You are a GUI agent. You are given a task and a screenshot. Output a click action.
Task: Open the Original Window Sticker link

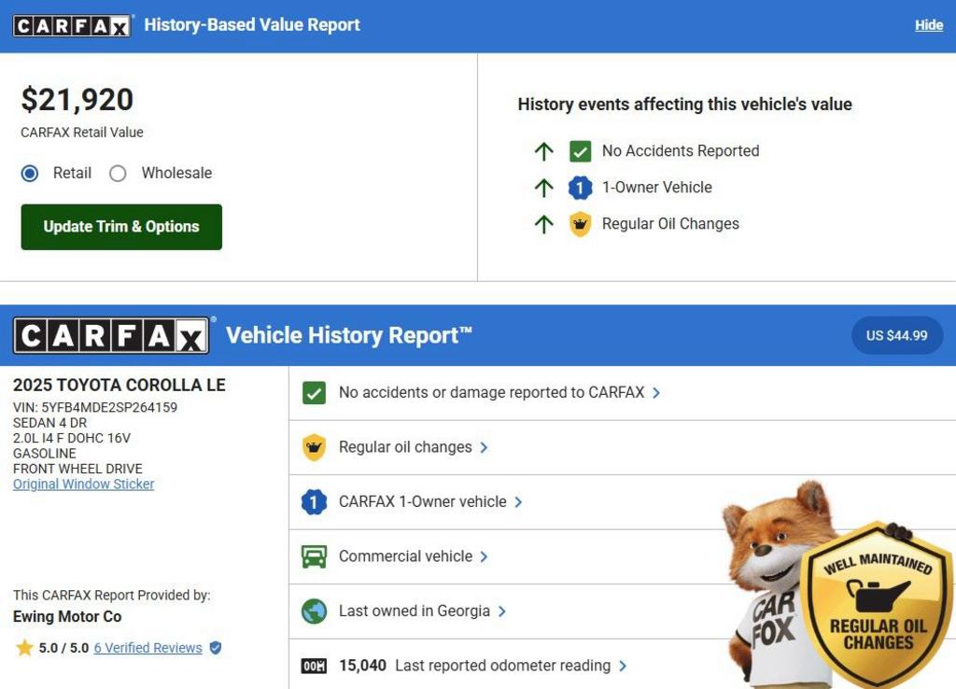point(84,485)
